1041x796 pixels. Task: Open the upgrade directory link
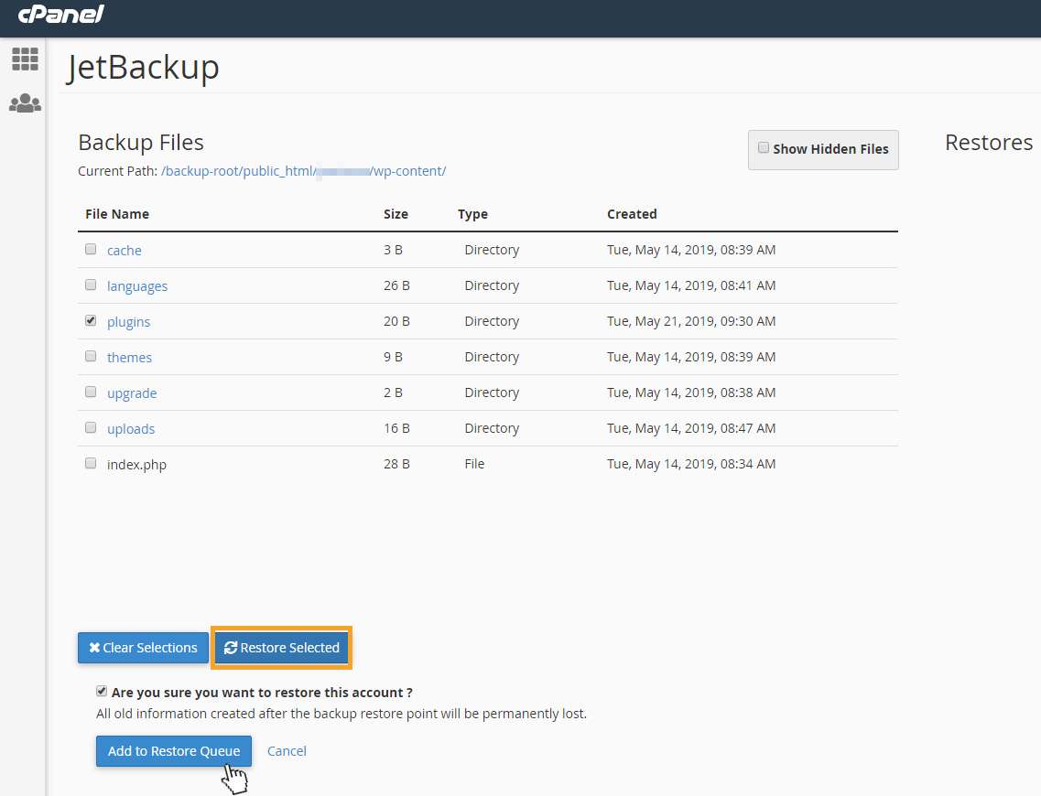click(132, 393)
